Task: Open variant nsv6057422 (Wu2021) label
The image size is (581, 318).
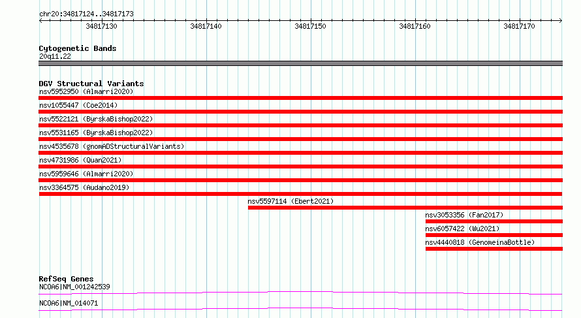Action: pyautogui.click(x=462, y=229)
